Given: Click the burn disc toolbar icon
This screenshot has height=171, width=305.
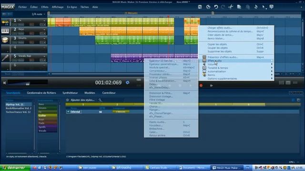Looking at the screenshot, I should point(208,7).
